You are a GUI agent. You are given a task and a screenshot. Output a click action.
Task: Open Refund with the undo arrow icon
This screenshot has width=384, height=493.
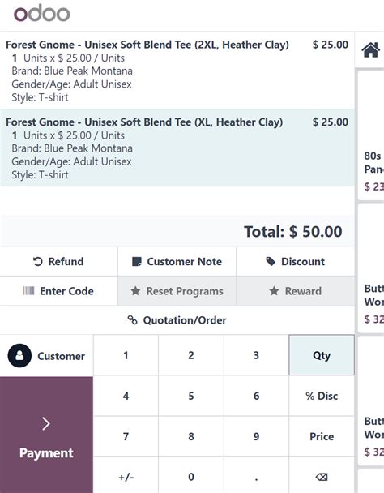pyautogui.click(x=59, y=261)
